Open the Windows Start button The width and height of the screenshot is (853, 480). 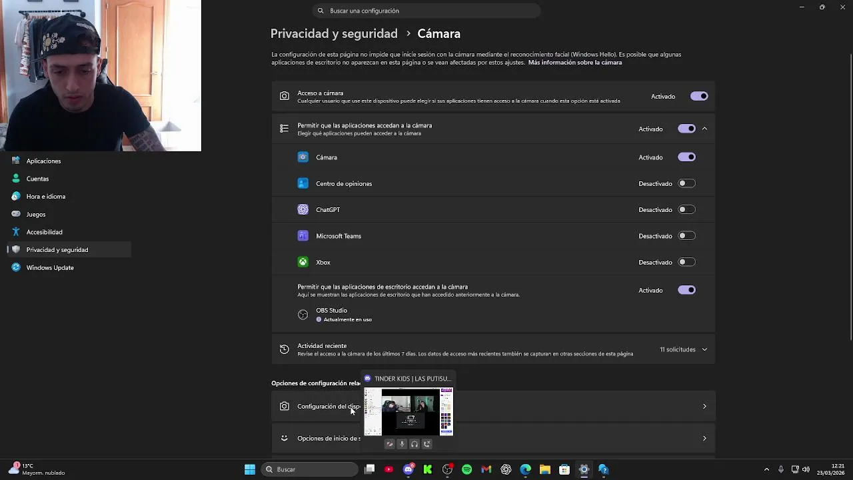point(250,469)
